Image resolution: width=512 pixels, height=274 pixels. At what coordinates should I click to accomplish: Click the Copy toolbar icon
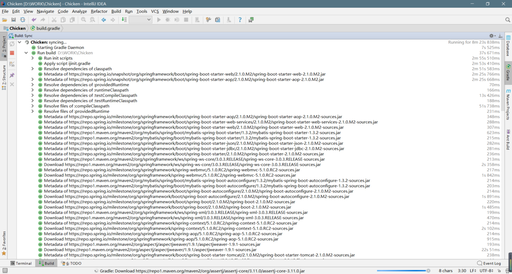click(63, 20)
